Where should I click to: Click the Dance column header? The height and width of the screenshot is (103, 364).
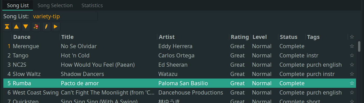click(22, 37)
